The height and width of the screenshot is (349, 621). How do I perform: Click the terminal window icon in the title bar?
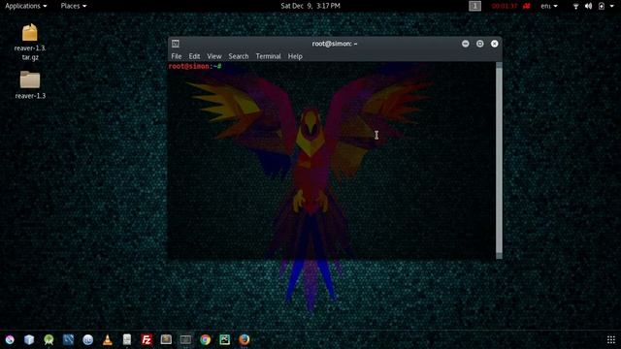[x=176, y=44]
